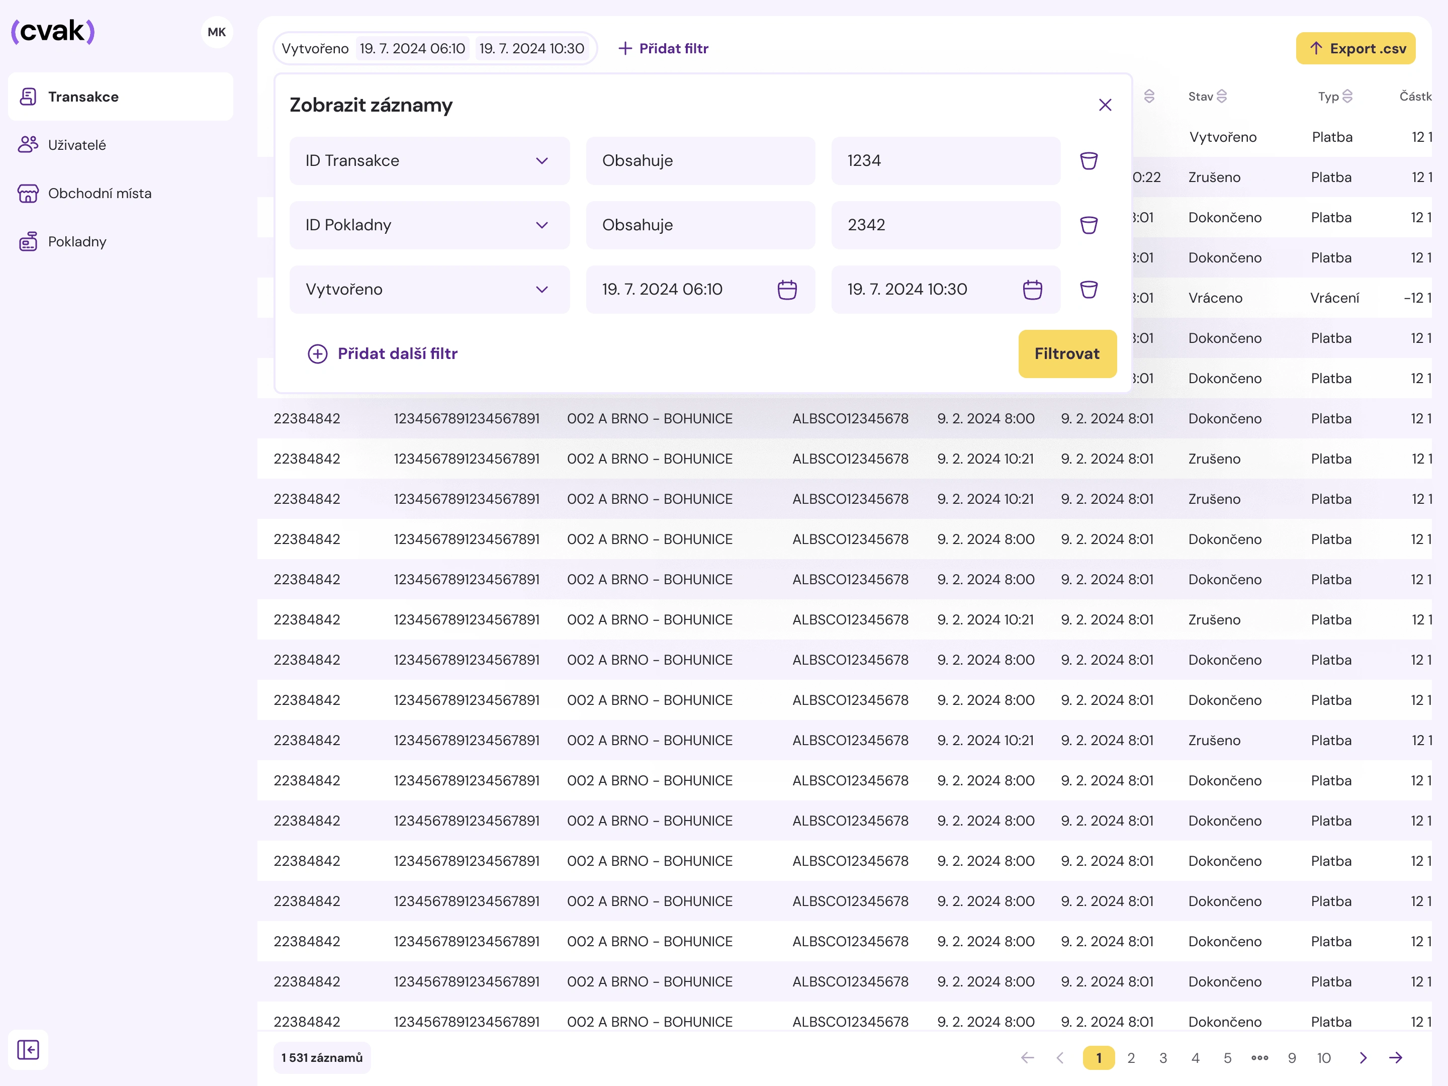
Task: Go to page 3 in pagination
Action: (x=1162, y=1058)
